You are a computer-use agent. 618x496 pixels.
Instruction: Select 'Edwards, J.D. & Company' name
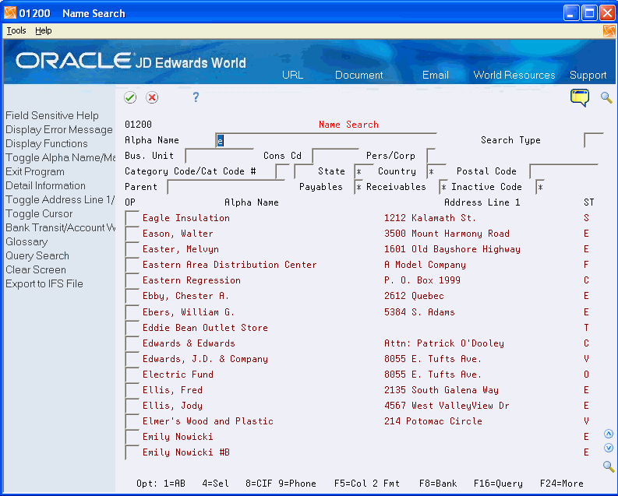[205, 359]
